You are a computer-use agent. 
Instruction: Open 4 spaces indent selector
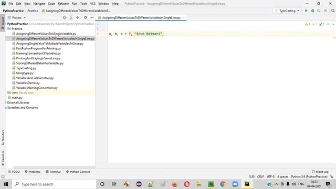click(282, 177)
